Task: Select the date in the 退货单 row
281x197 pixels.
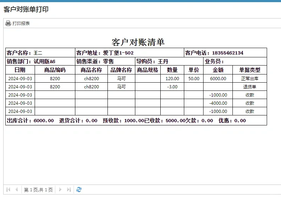Action: pyautogui.click(x=20, y=87)
